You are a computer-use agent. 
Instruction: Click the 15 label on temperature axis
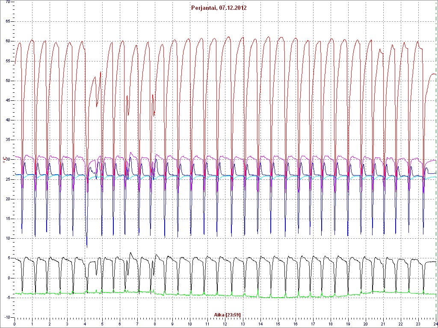(x=8, y=219)
